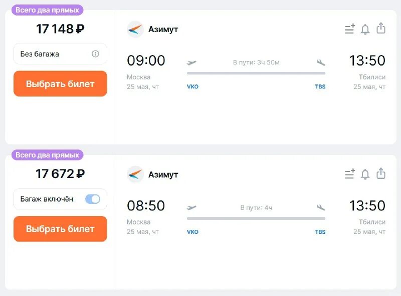
Task: Share the 09:00 Azimuth flight
Action: (x=381, y=28)
